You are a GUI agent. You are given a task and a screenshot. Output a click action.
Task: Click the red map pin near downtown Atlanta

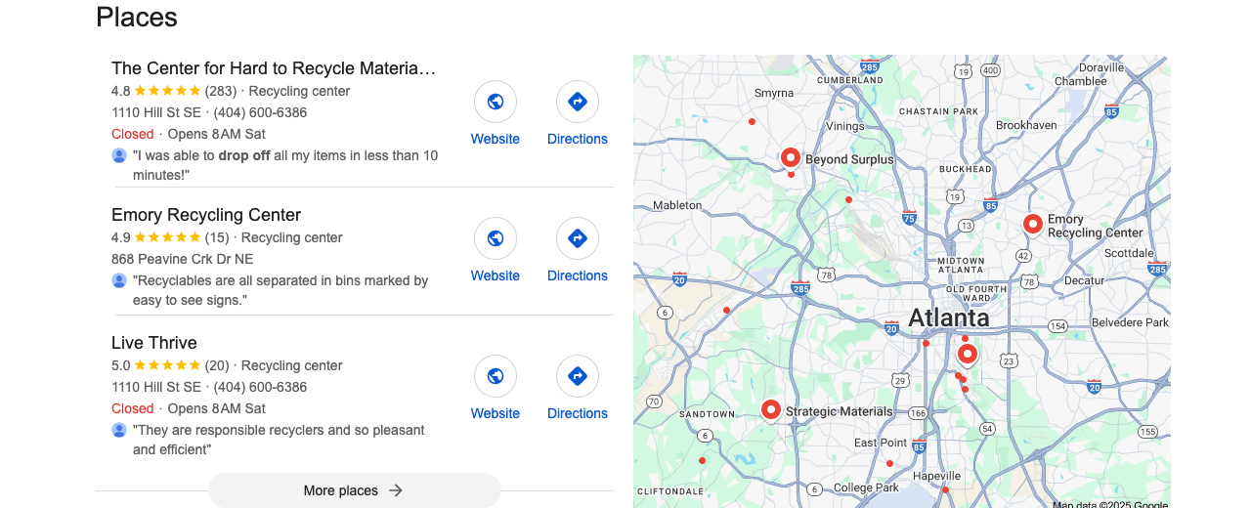coord(967,354)
